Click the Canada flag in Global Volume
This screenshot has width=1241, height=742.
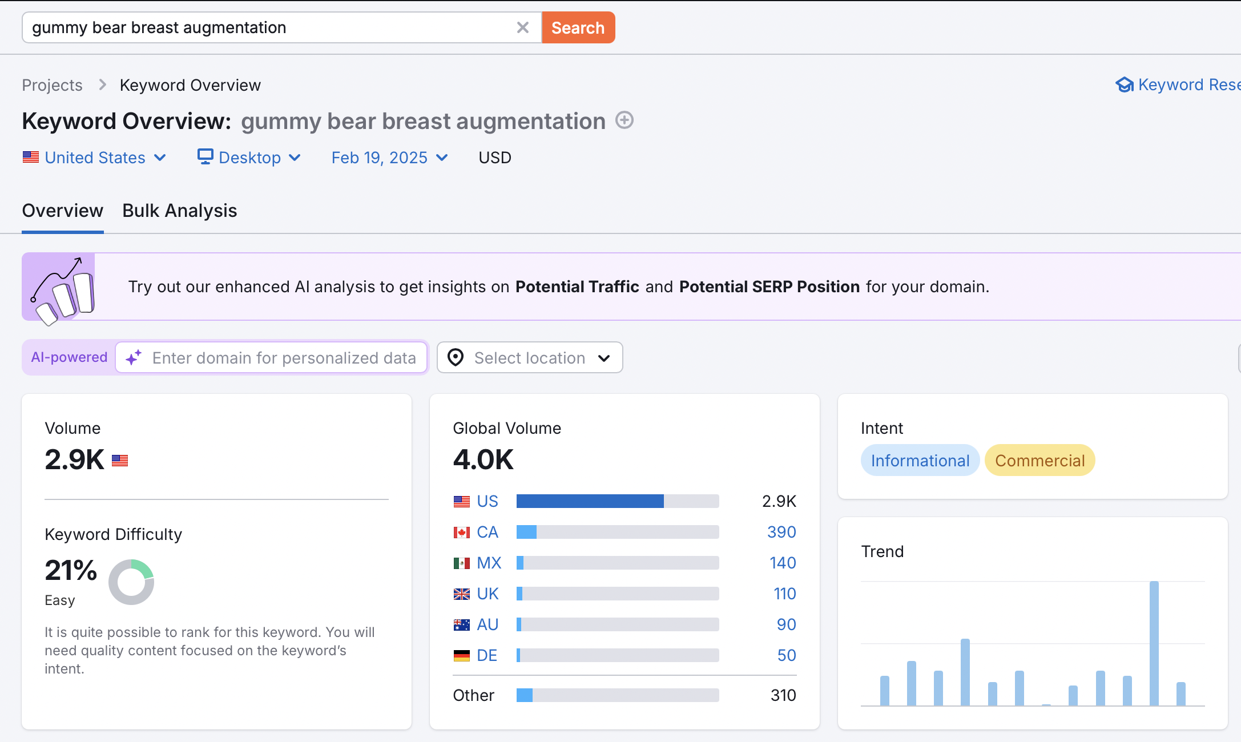click(x=461, y=532)
